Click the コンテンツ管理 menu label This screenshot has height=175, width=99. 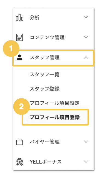click(x=47, y=37)
